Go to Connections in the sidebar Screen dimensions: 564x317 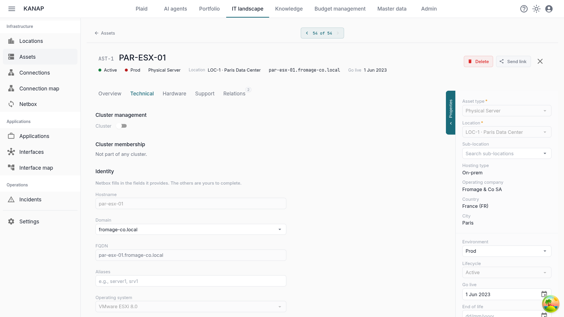click(40, 73)
